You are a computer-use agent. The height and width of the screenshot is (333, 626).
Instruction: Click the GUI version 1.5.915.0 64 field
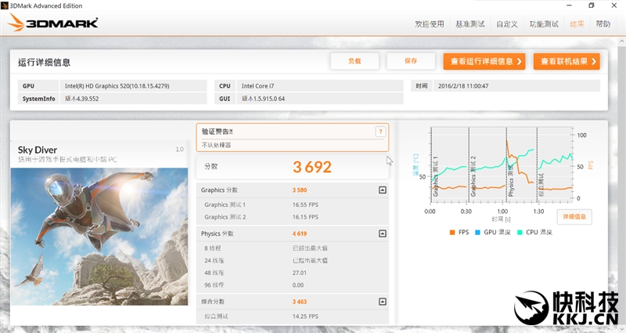click(x=320, y=99)
